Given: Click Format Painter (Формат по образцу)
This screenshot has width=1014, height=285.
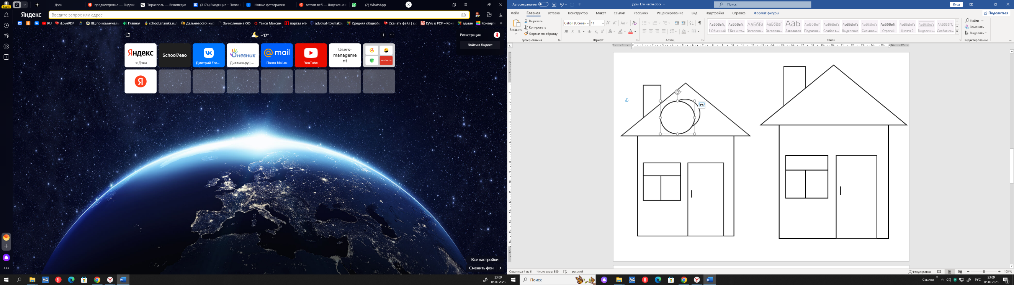Looking at the screenshot, I should pyautogui.click(x=541, y=34).
